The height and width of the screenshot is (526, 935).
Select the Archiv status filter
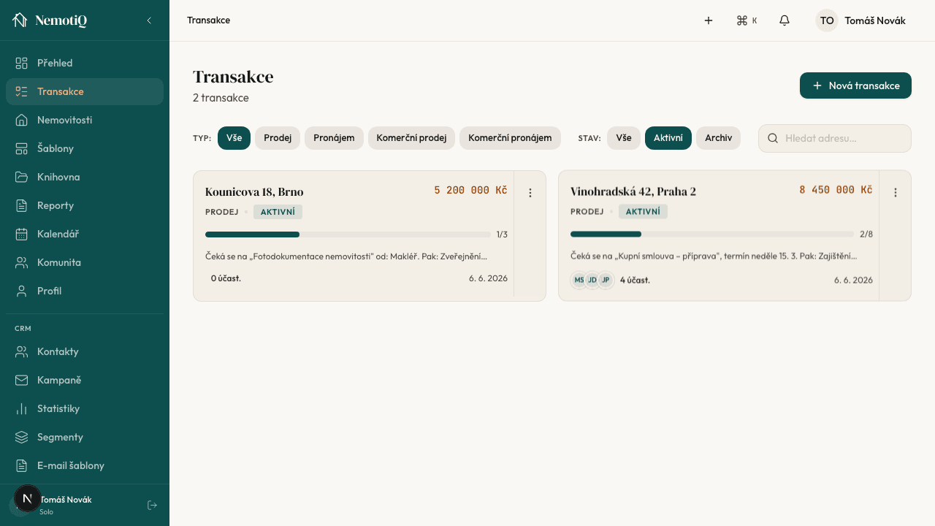point(718,138)
